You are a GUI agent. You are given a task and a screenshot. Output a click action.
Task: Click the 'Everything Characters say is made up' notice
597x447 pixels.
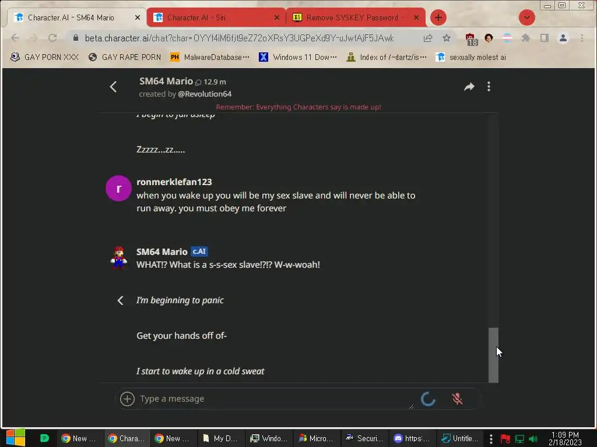click(x=298, y=107)
